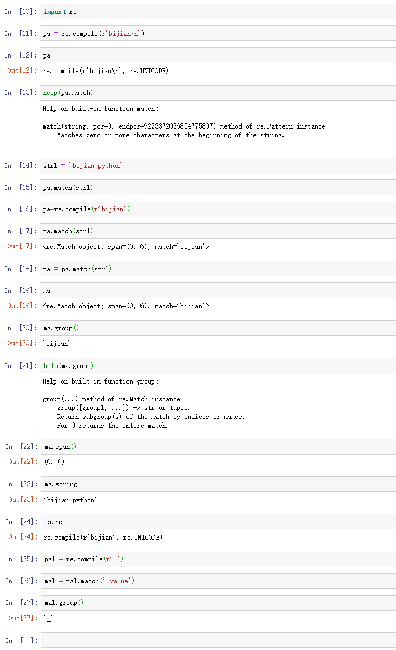Select the ma.string cell
Screen dimensions: 396x650
coord(218,484)
